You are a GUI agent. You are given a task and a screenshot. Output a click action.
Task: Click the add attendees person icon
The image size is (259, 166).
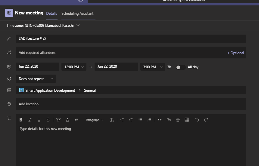coord(9,52)
